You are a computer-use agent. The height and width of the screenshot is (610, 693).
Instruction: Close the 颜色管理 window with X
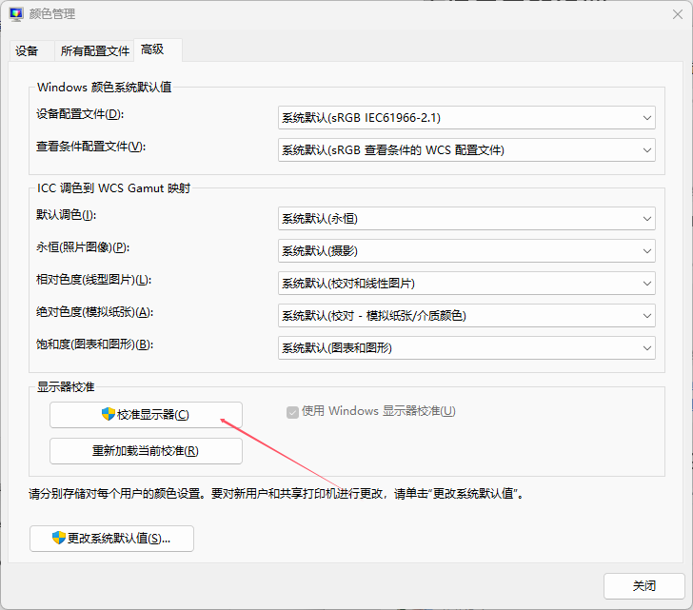pyautogui.click(x=678, y=14)
